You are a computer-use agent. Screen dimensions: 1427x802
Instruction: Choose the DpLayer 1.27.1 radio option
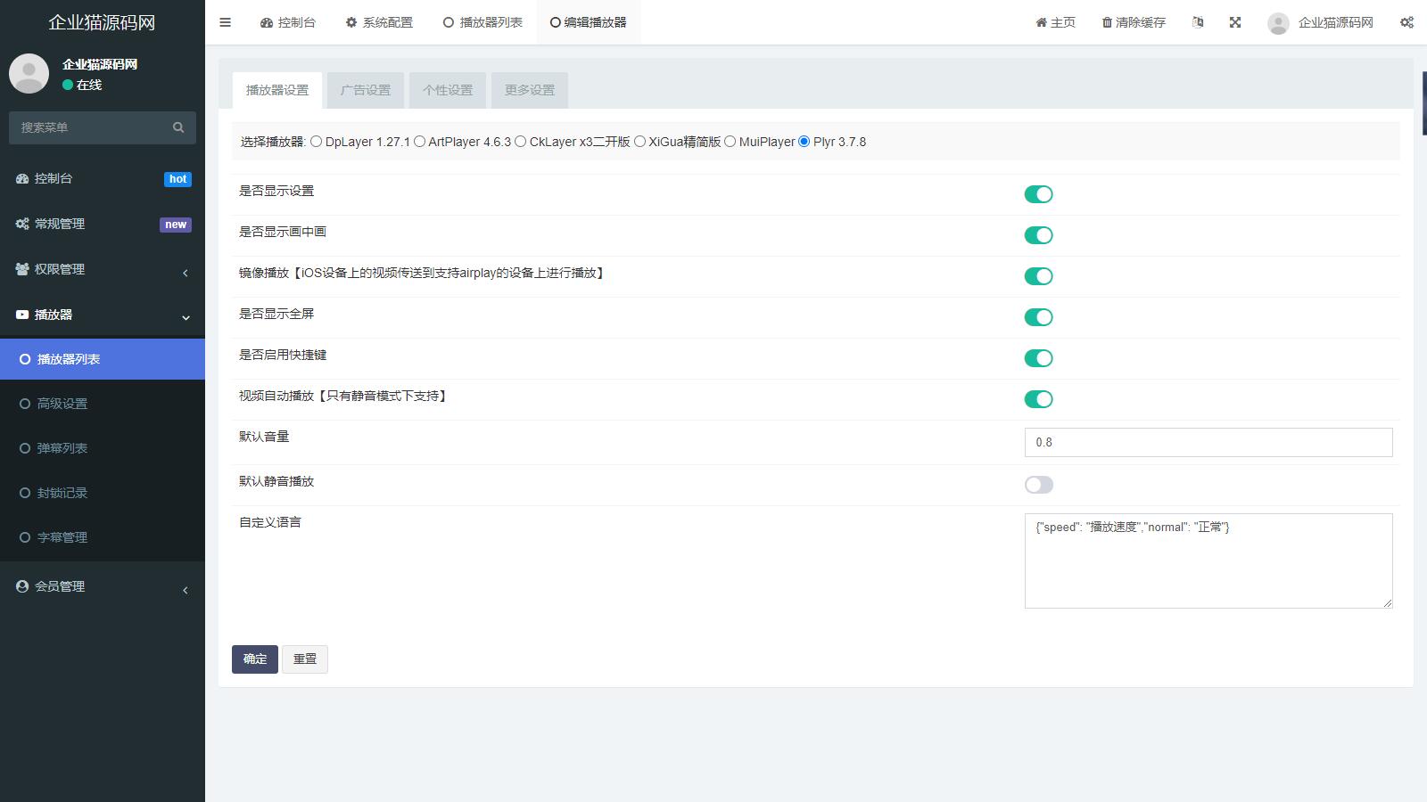click(x=317, y=142)
